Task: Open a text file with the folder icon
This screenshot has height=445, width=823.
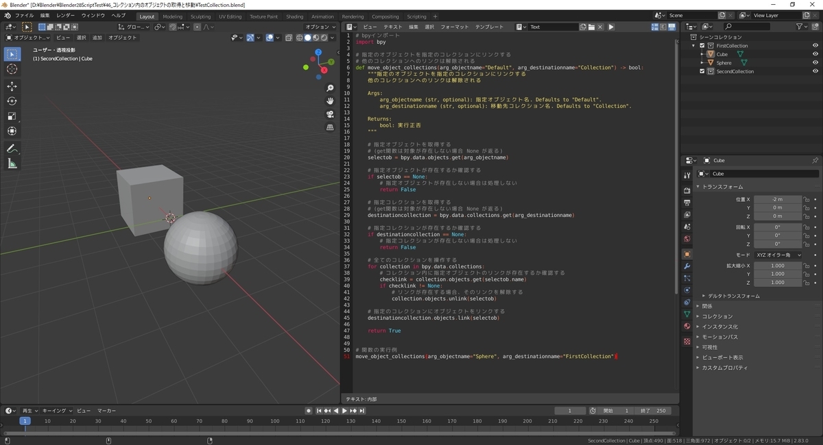Action: pyautogui.click(x=592, y=27)
